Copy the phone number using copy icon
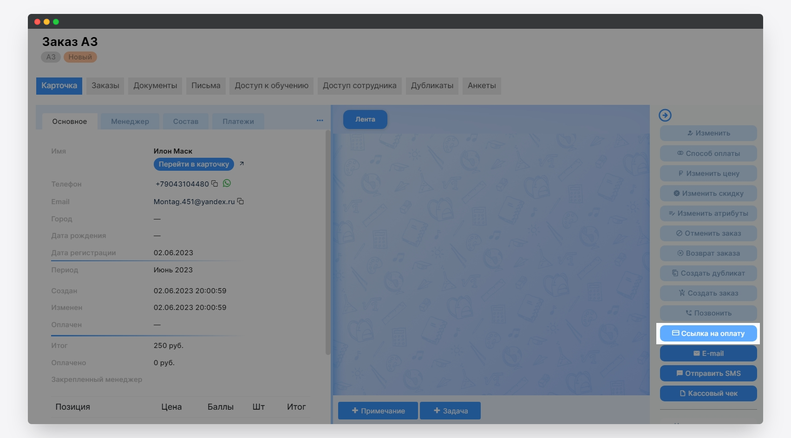 tap(215, 184)
